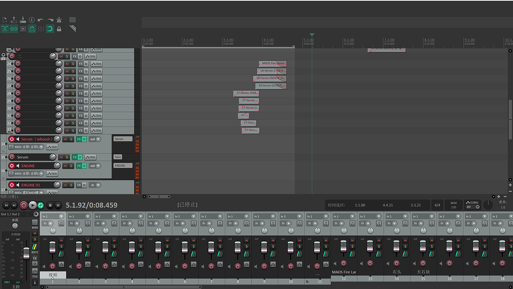Click the volume fader of mixer channel 1
Screen dimensions: 513x289
coord(53,248)
